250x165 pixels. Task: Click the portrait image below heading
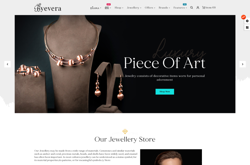(171, 157)
